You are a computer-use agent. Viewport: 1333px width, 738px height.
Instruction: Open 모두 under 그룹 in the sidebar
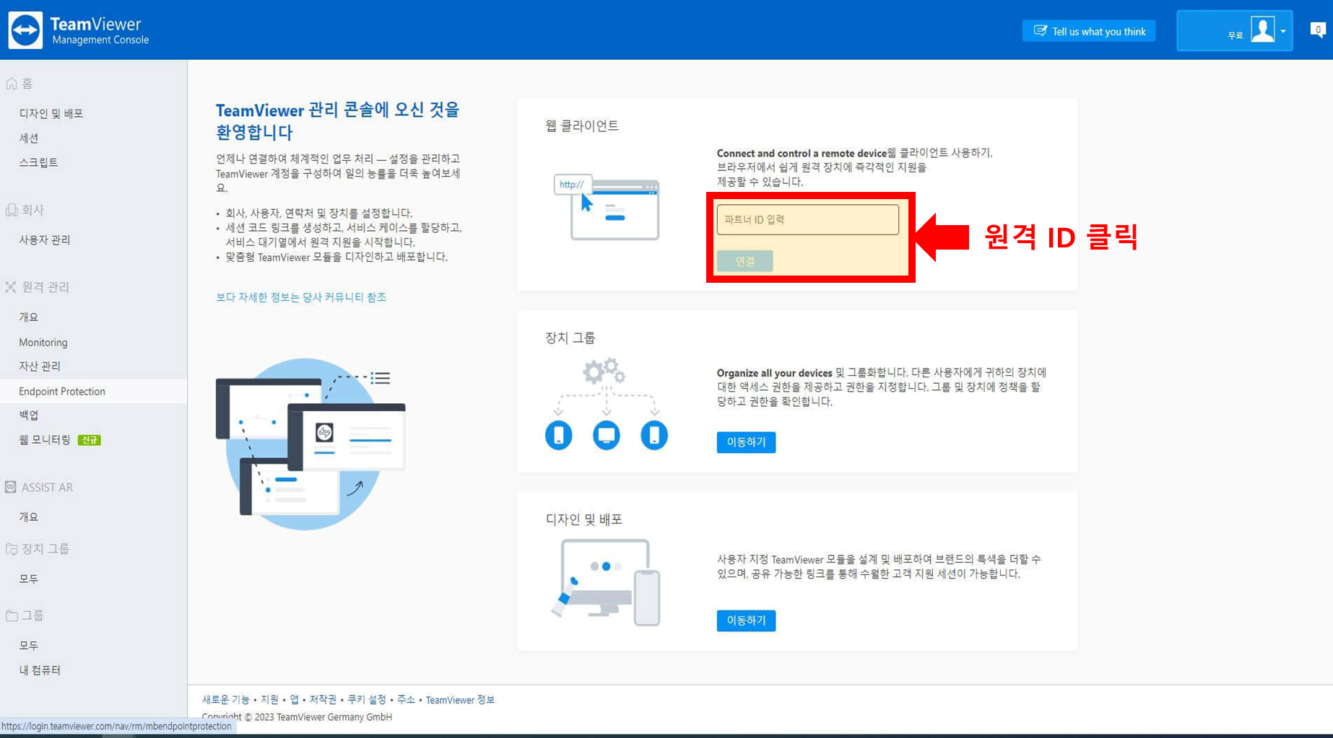[x=29, y=645]
